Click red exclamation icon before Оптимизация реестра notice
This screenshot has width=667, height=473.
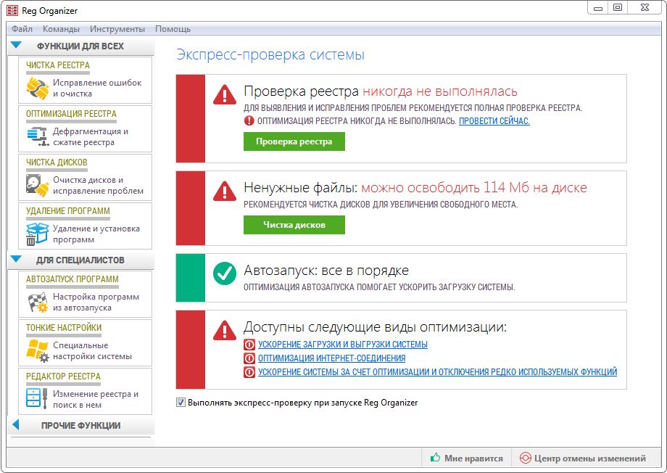coord(249,121)
